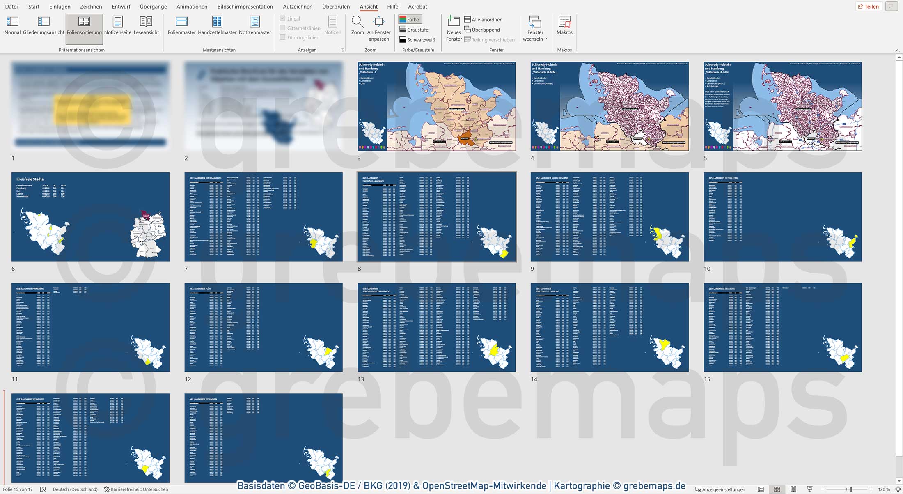
Task: Switch presentation preview to Graustufe
Action: pos(414,29)
